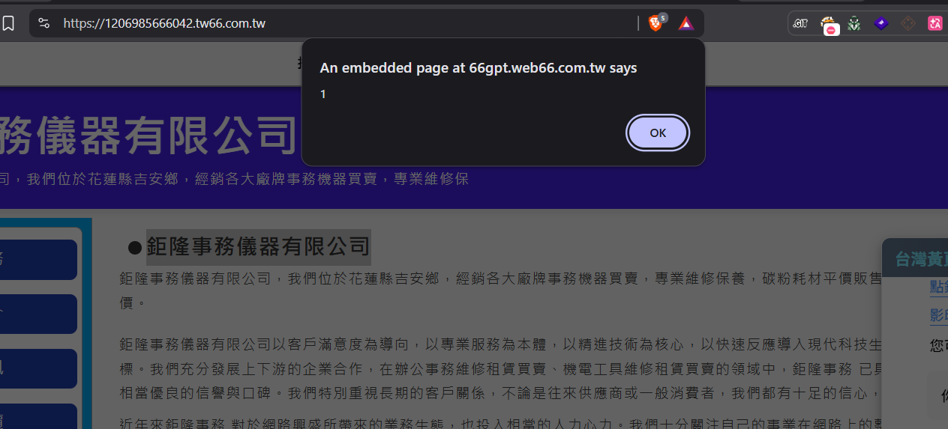Click the green skull-face extension icon
Viewport: 948px width, 429px height.
point(854,23)
